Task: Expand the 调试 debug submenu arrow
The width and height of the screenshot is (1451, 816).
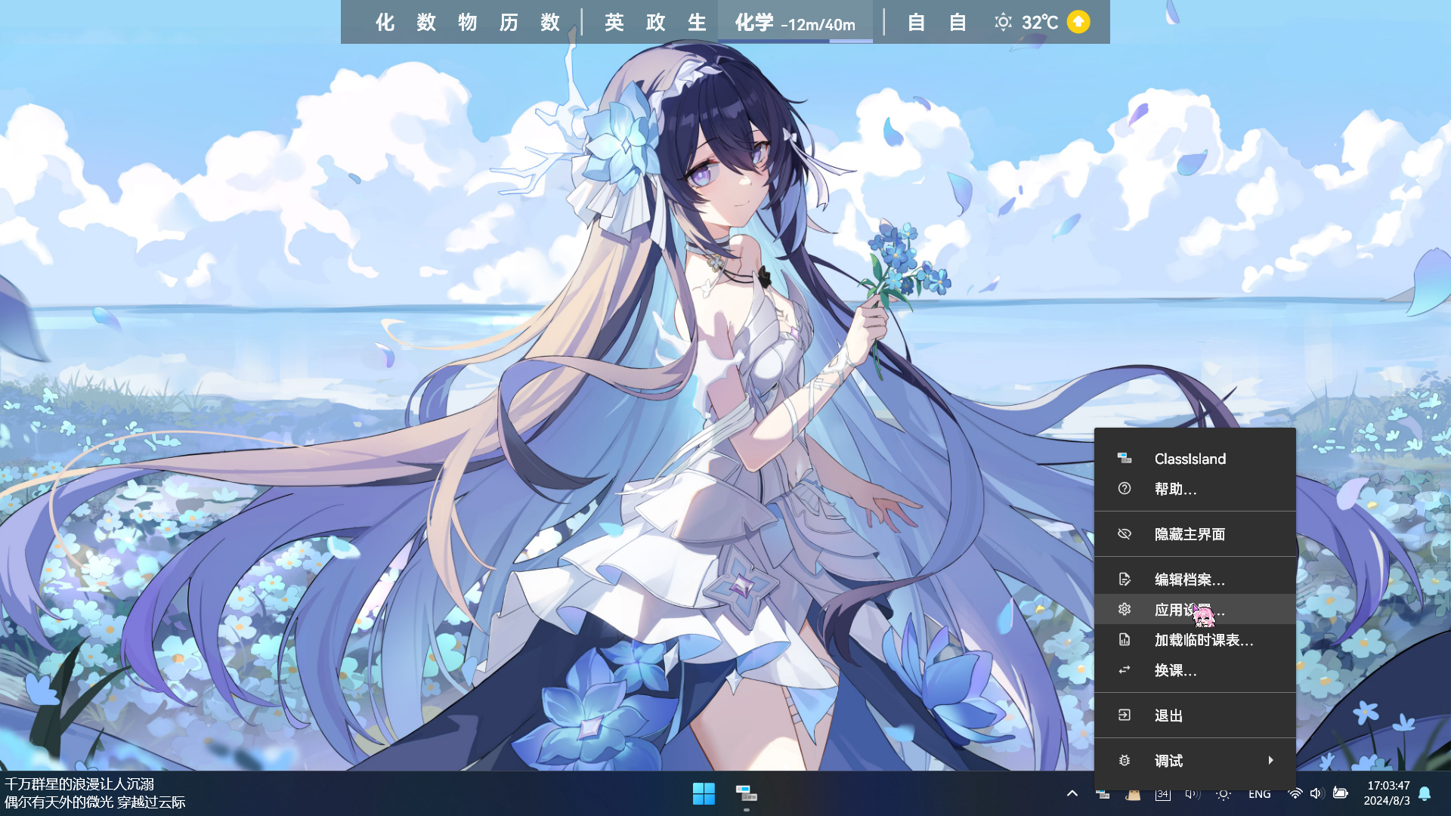Action: [x=1270, y=760]
